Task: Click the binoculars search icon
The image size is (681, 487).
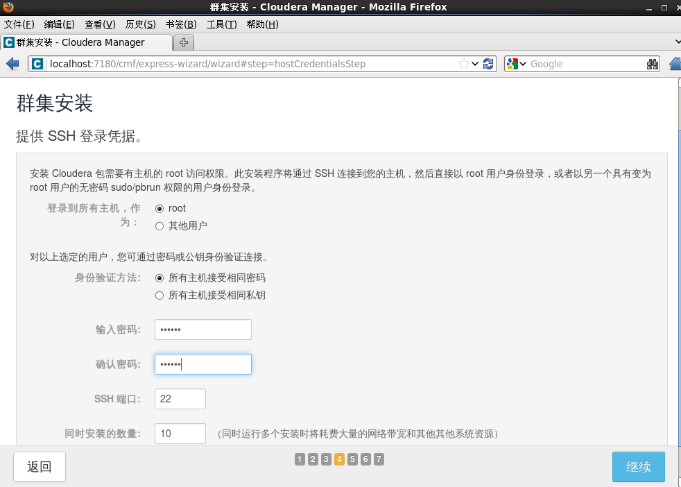Action: click(x=653, y=65)
